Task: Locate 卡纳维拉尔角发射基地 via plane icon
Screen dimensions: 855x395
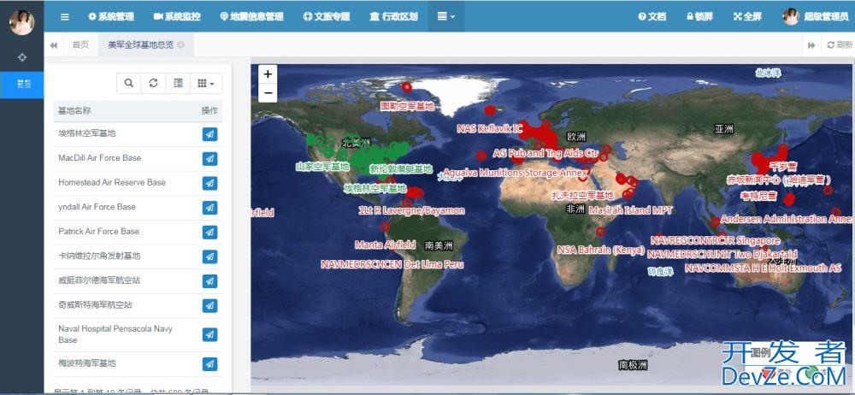Action: tap(210, 257)
